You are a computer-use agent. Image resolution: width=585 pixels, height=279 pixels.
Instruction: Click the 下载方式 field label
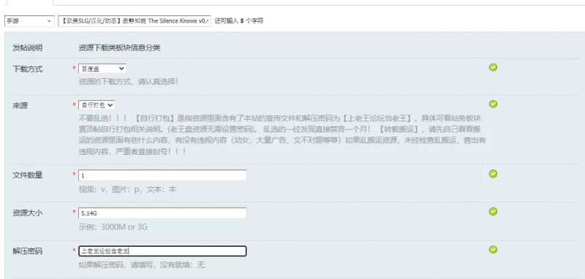[28, 69]
